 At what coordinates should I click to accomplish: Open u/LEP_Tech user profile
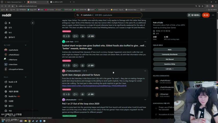[x=69, y=42]
